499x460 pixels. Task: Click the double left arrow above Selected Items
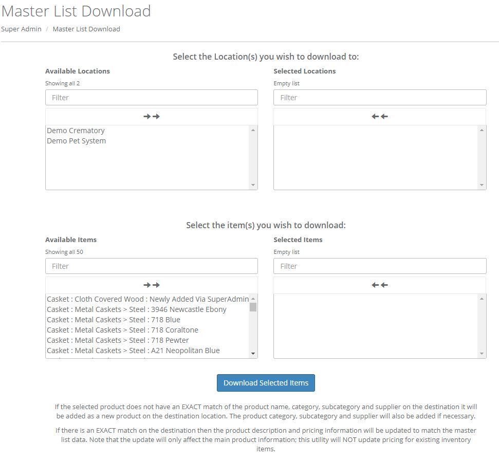tap(380, 285)
